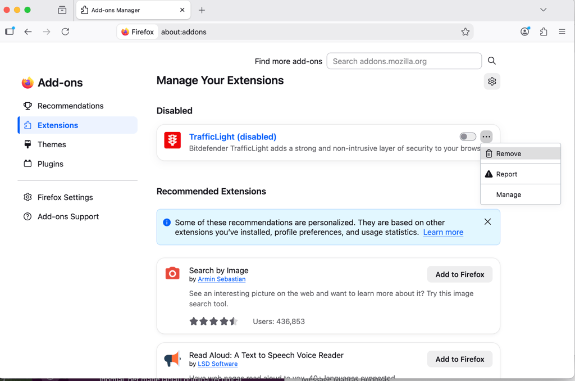
Task: Click the Recommended Extensions heading
Action: tap(211, 191)
